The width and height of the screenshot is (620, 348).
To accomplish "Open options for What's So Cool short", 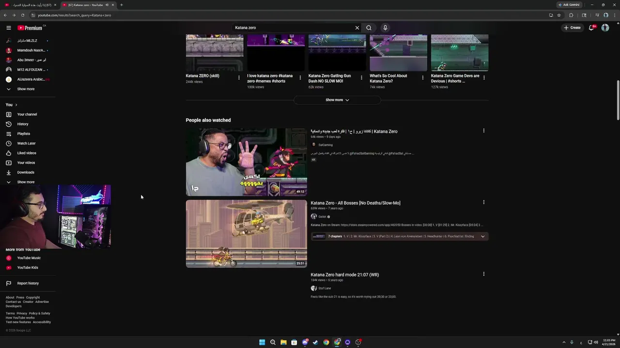I will point(423,77).
